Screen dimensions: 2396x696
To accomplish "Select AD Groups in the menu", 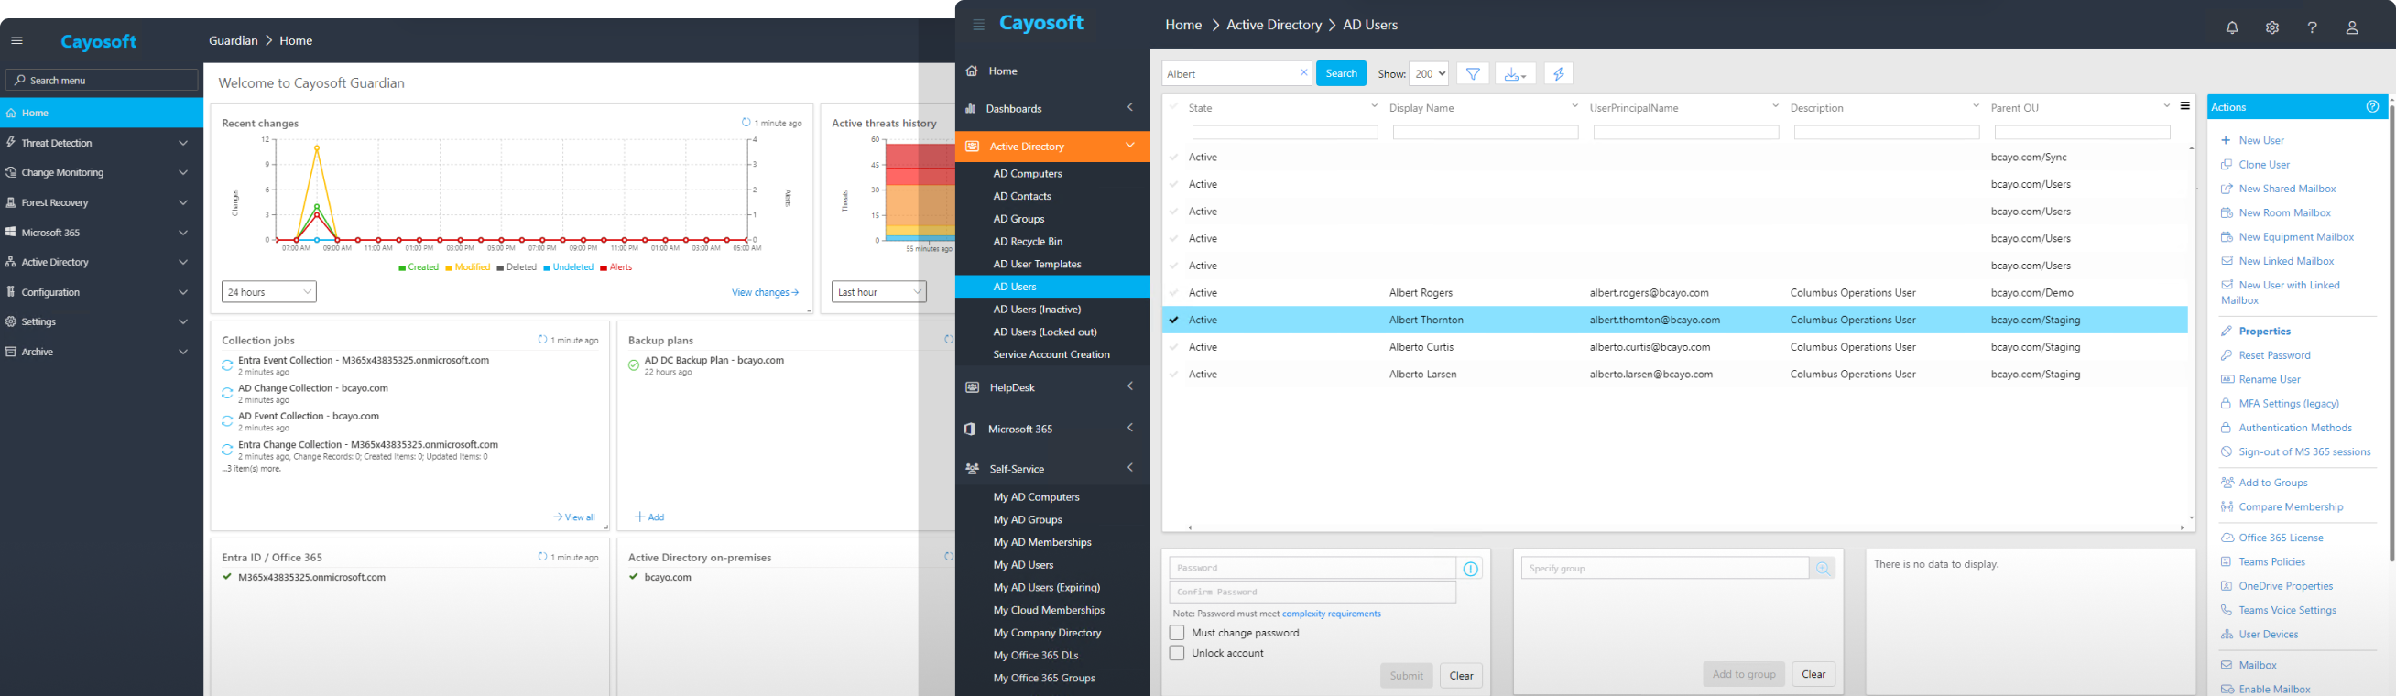I will pos(1018,220).
